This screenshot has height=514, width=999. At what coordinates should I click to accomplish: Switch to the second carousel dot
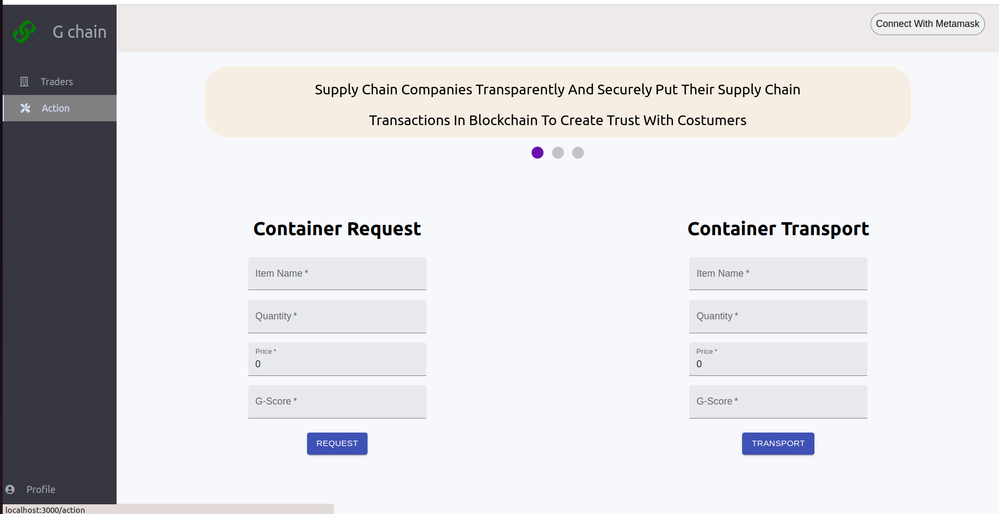pyautogui.click(x=558, y=153)
